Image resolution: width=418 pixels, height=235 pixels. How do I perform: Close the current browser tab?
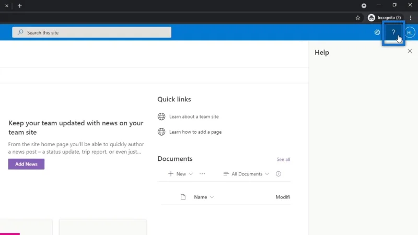[7, 6]
